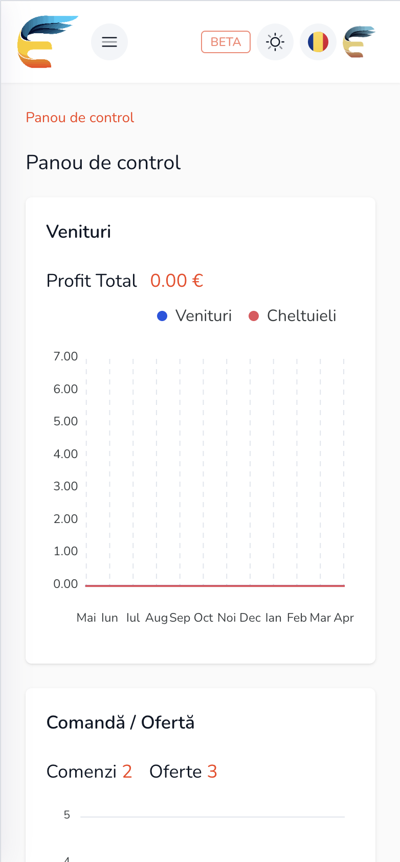Open the Romanian flag language selector
The width and height of the screenshot is (400, 862).
318,42
